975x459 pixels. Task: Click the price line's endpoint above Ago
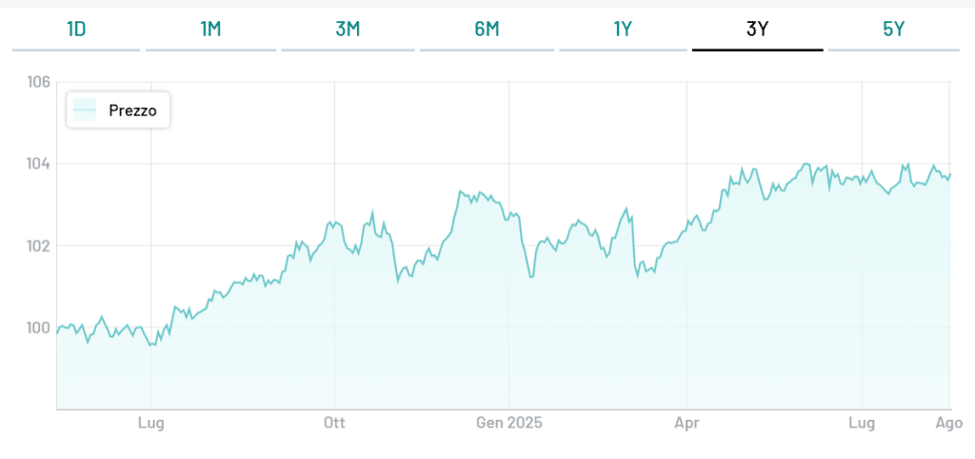coord(950,173)
